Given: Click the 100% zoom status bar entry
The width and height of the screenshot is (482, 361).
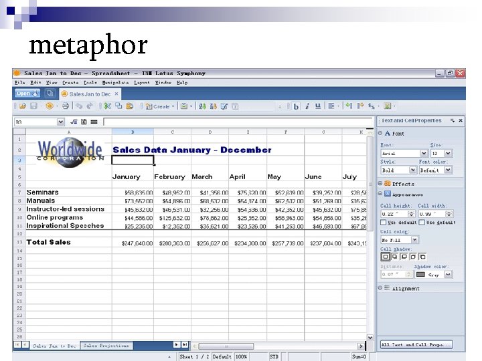Looking at the screenshot, I should (x=241, y=356).
